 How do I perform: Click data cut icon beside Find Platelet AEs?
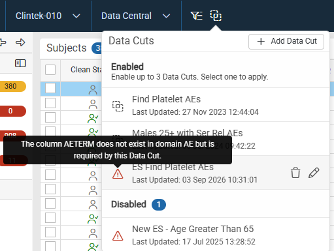(118, 106)
